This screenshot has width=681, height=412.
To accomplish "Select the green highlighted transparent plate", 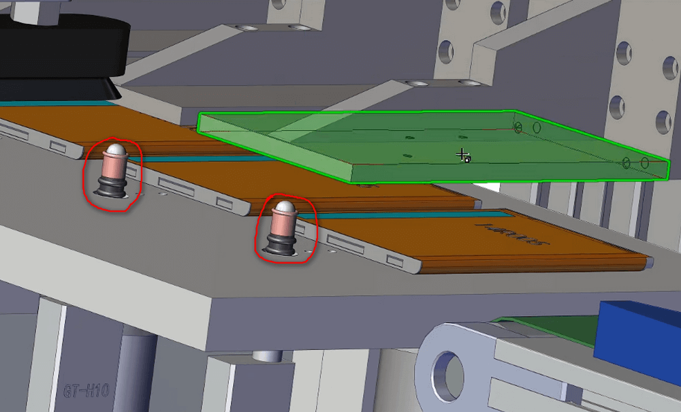I will point(381,146).
